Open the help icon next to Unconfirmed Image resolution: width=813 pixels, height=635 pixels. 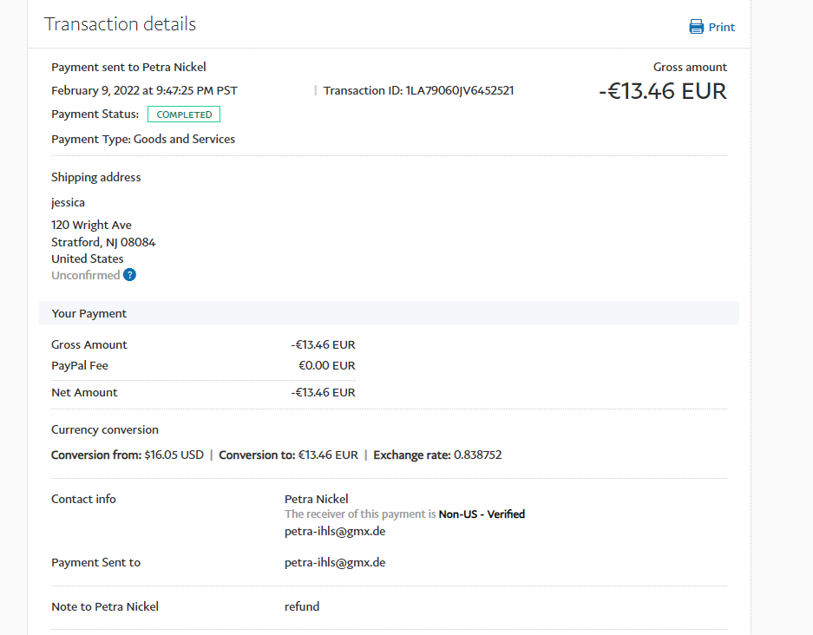coord(129,275)
